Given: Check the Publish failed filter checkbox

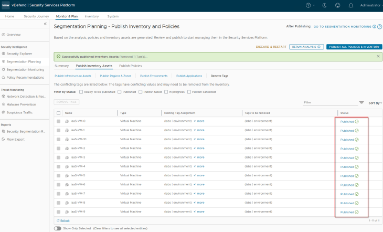Looking at the screenshot, I should (141, 92).
